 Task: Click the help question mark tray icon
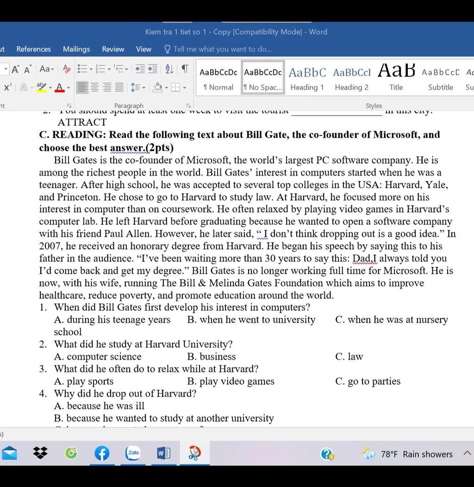[327, 454]
